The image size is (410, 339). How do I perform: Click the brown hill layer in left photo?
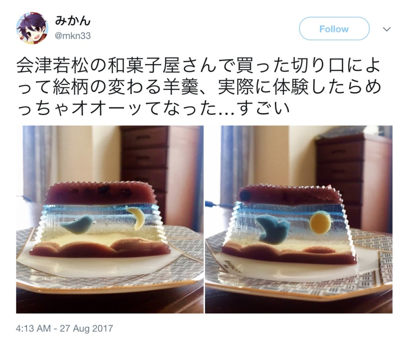pyautogui.click(x=100, y=249)
